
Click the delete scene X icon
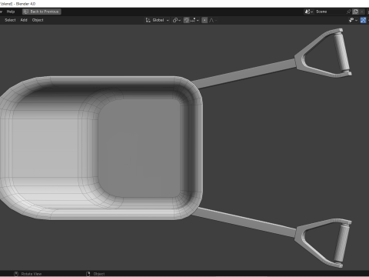pyautogui.click(x=362, y=12)
